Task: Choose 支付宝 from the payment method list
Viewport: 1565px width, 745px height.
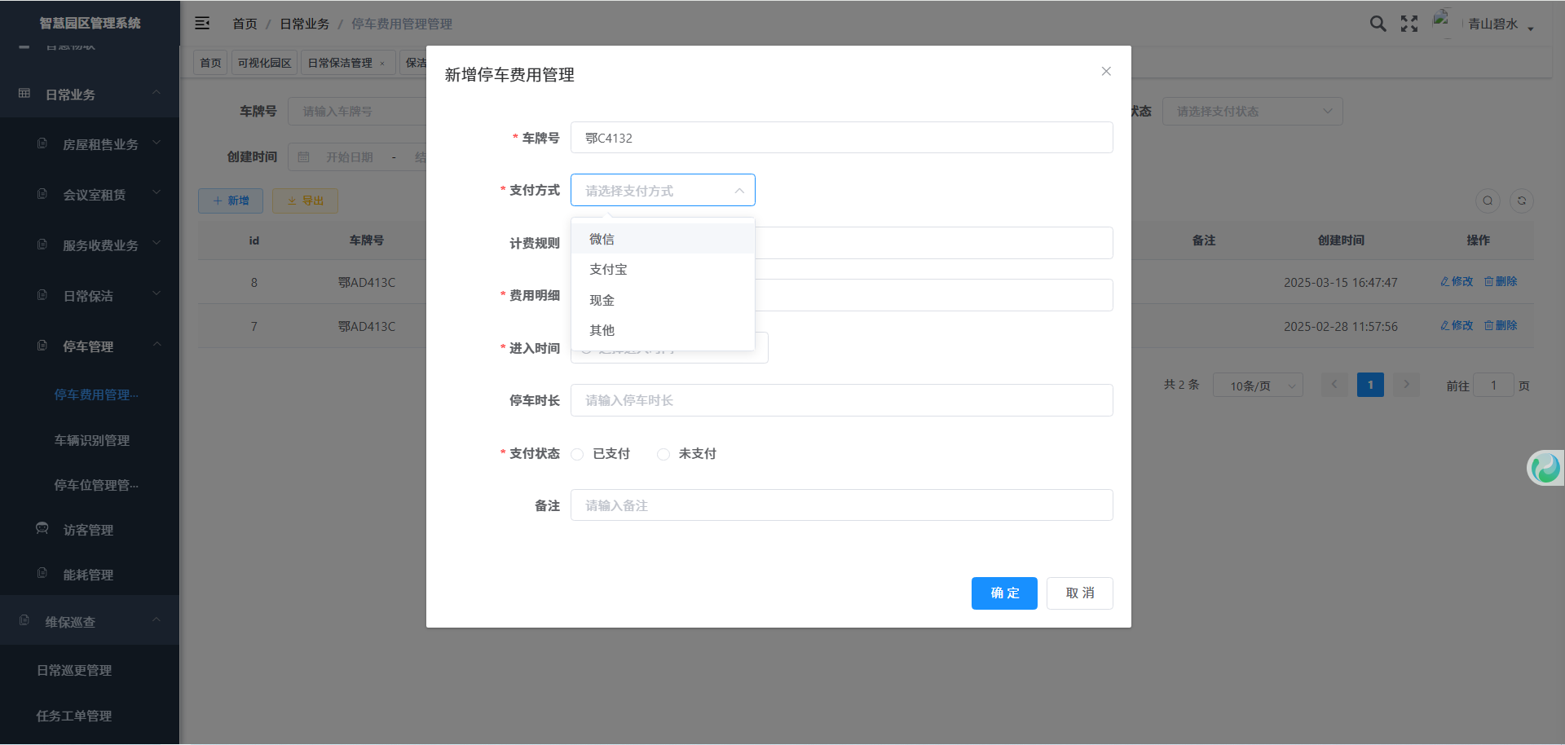Action: [608, 270]
